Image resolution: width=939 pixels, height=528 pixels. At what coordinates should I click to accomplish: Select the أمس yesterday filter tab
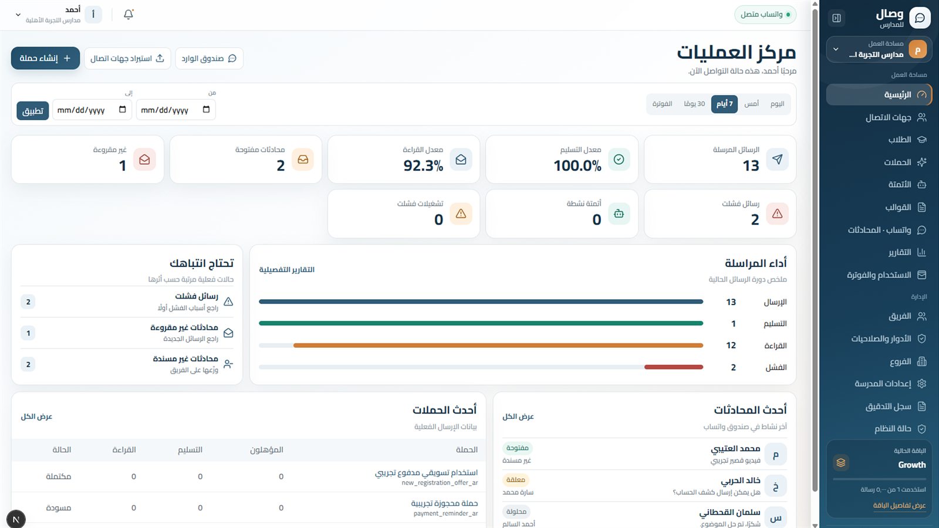coord(752,104)
